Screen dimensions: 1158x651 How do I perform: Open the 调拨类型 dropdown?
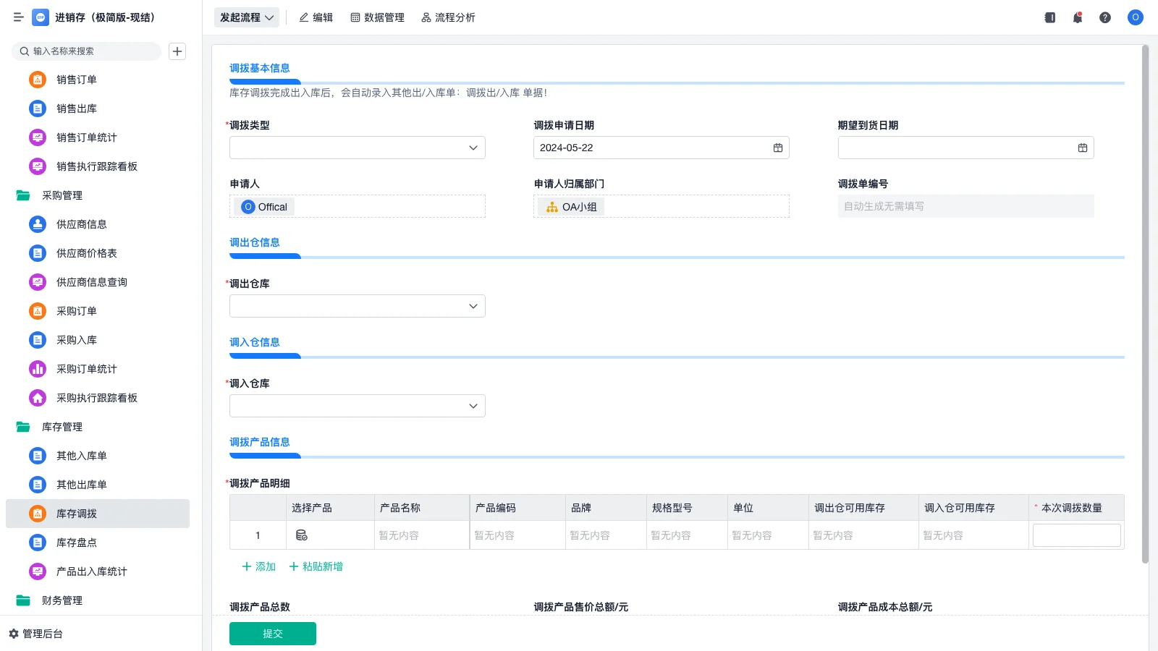point(358,148)
